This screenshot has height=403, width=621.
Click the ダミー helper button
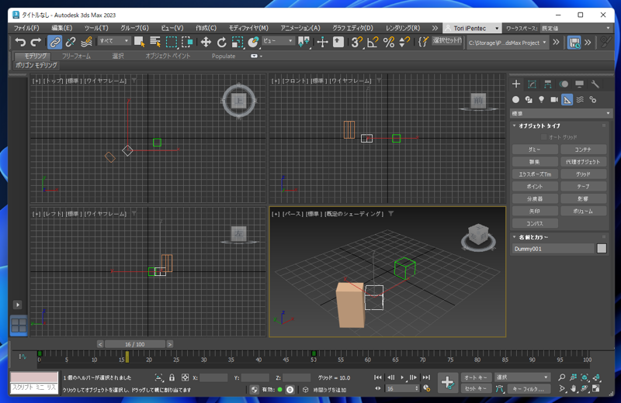click(534, 150)
